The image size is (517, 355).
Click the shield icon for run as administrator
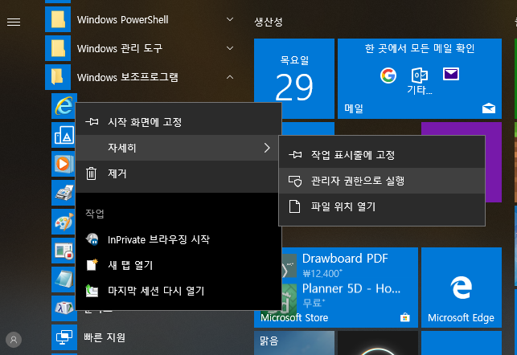point(295,181)
